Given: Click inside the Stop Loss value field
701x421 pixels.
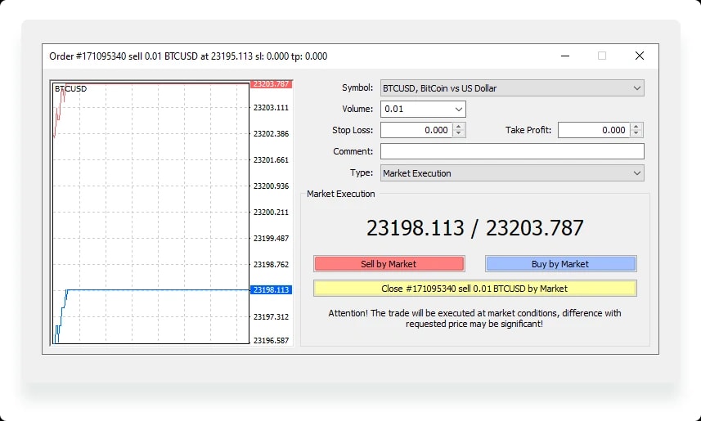Looking at the screenshot, I should pos(416,130).
